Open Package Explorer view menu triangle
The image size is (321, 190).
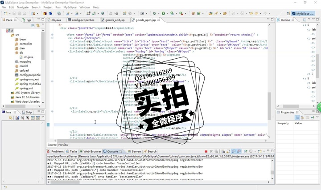point(43,25)
